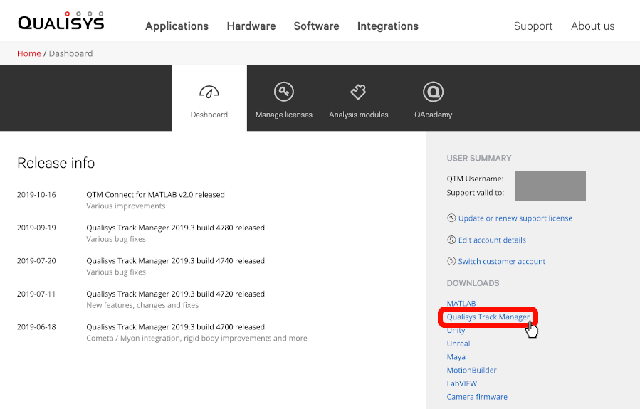Click 'Various improvements' description text

126,206
